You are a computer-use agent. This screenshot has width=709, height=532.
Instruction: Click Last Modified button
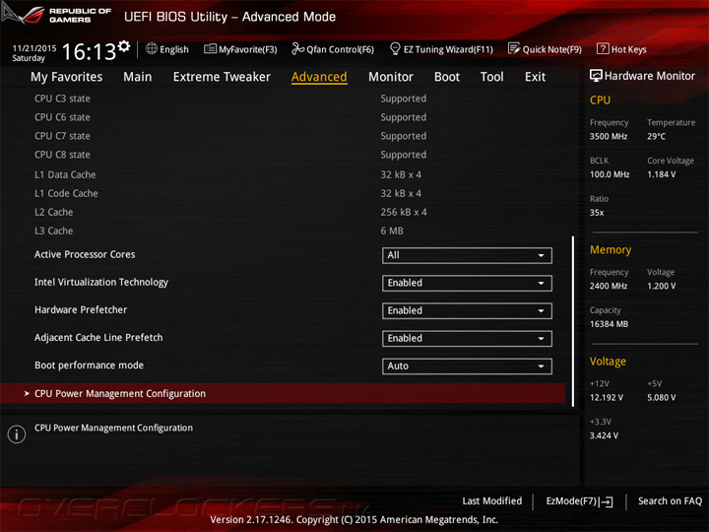pos(492,500)
